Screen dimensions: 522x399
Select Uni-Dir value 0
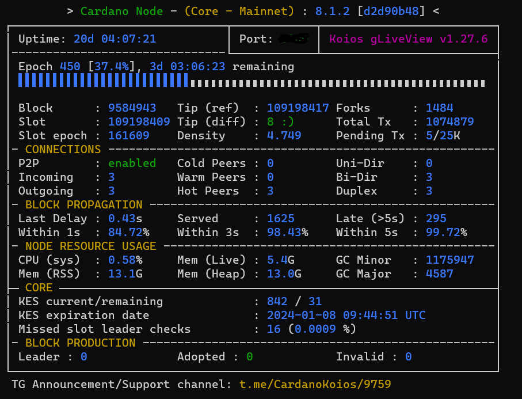[x=429, y=163]
